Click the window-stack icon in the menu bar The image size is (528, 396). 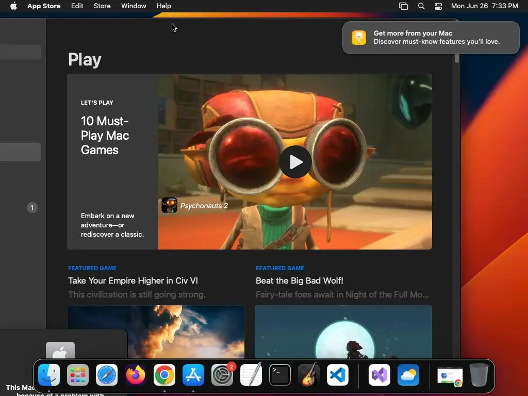pos(403,6)
